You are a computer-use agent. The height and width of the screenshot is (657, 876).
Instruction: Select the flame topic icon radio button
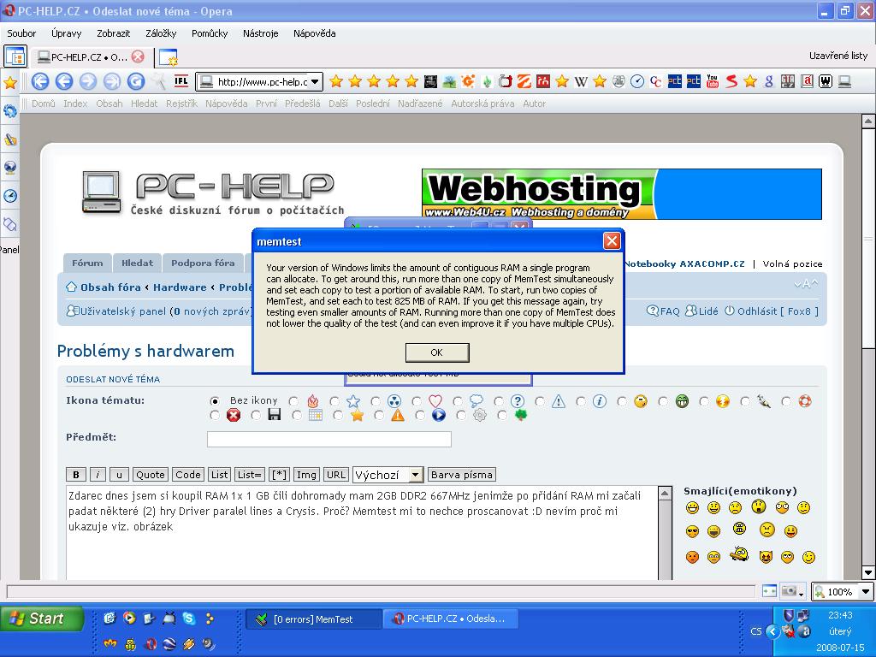tap(293, 401)
